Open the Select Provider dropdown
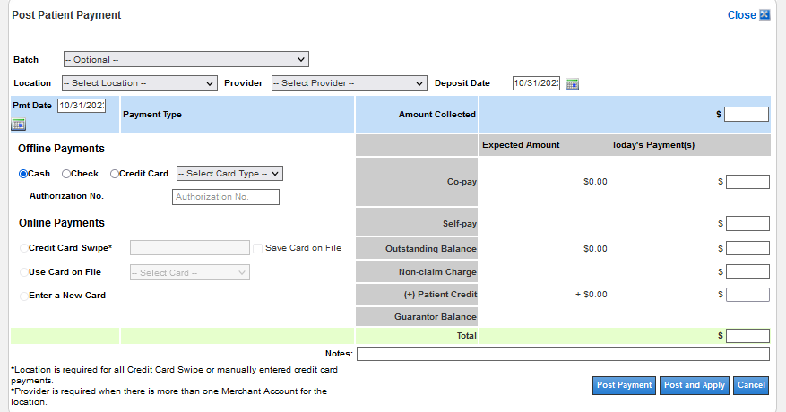The image size is (786, 412). (349, 83)
